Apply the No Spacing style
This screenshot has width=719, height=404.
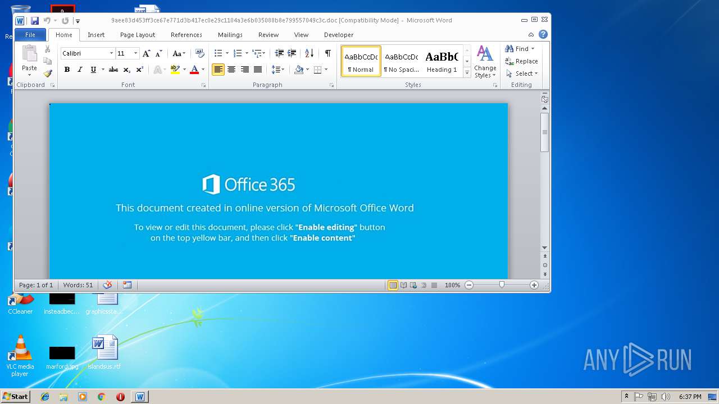tap(401, 61)
